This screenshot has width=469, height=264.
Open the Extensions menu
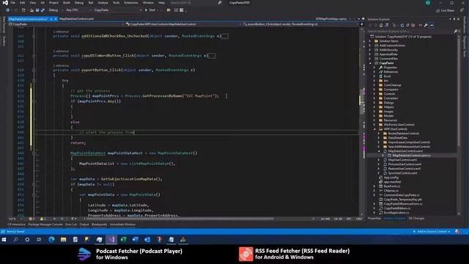coord(131,3)
